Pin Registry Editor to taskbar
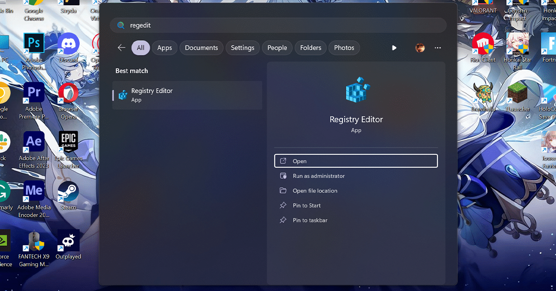Image resolution: width=556 pixels, height=291 pixels. (310, 220)
